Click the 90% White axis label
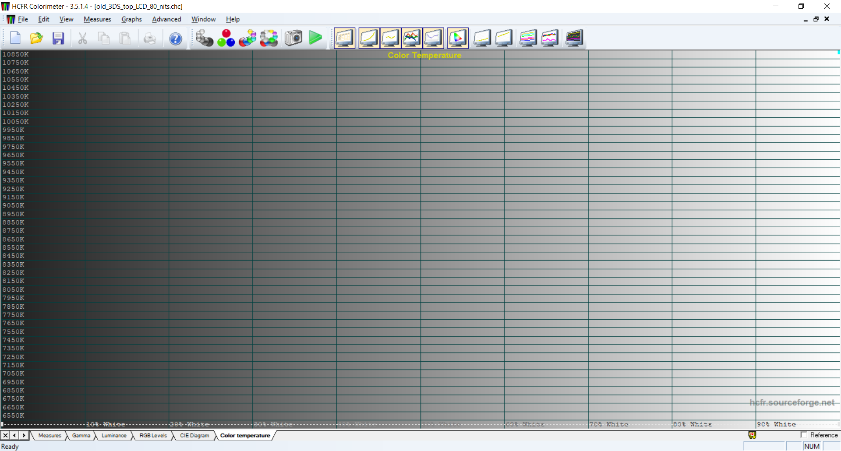 (776, 424)
